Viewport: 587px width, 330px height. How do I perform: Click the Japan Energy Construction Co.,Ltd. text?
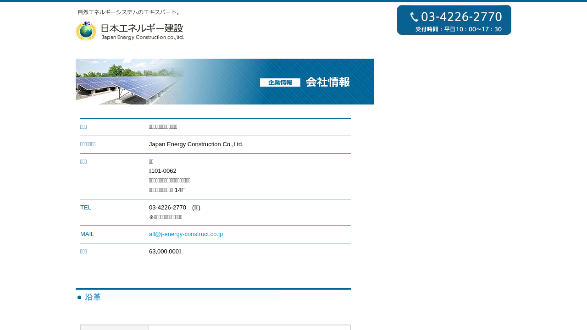click(196, 144)
